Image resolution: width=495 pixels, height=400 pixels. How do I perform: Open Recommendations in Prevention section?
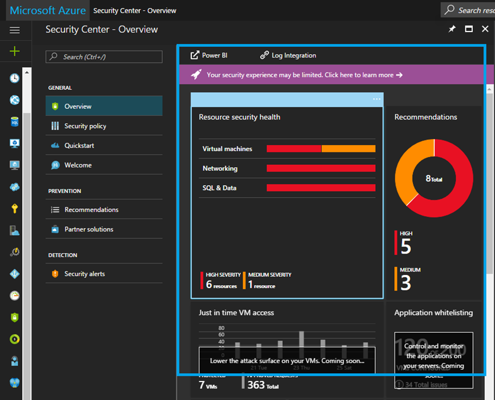pos(104,210)
